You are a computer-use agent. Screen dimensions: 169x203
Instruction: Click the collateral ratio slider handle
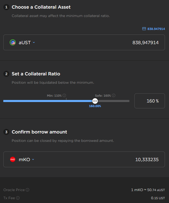pyautogui.click(x=95, y=101)
